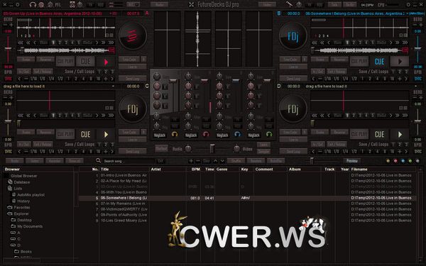Toggle KeyLock on third mixer channel
This screenshot has width=426, height=266.
coord(222,135)
